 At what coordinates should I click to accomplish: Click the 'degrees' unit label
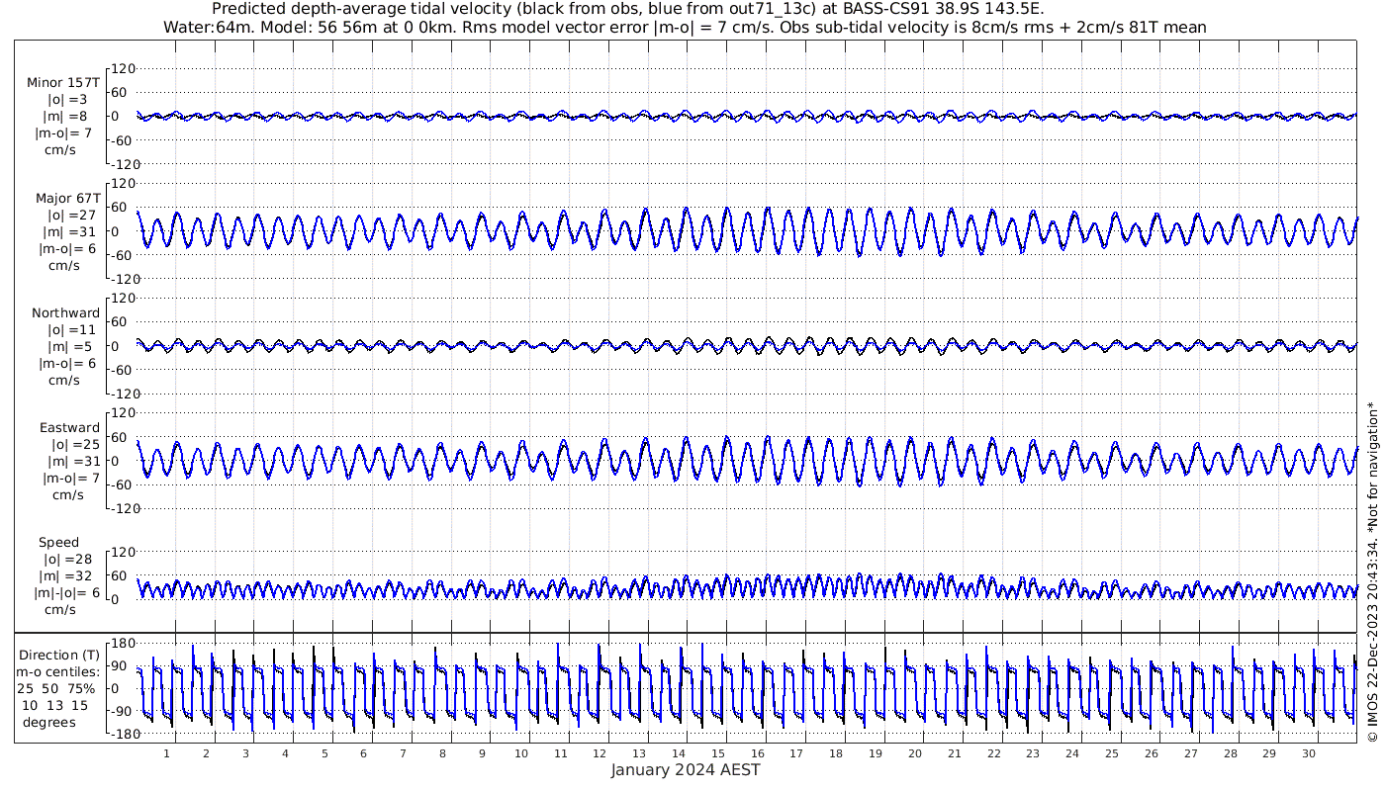pyautogui.click(x=49, y=722)
